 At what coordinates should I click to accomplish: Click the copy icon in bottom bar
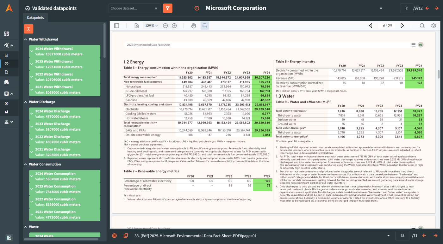coord(126,236)
